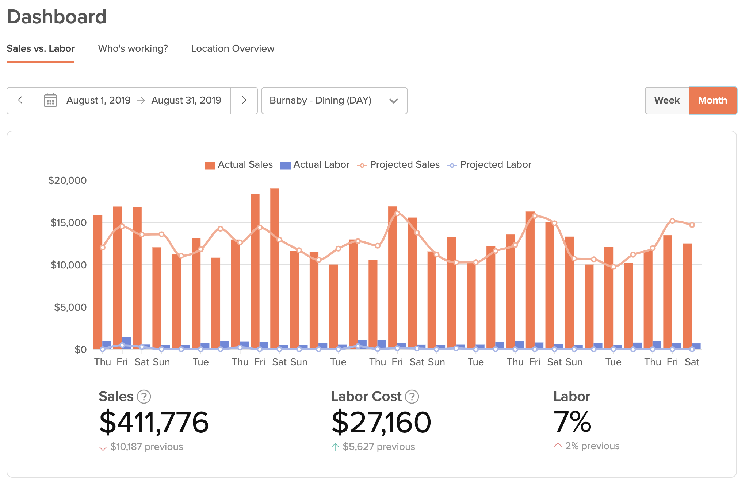Select the Sales vs. Labor tab
The height and width of the screenshot is (490, 753).
41,48
